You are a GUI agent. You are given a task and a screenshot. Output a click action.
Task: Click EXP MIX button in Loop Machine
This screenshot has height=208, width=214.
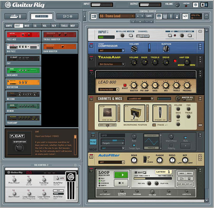(x=181, y=184)
